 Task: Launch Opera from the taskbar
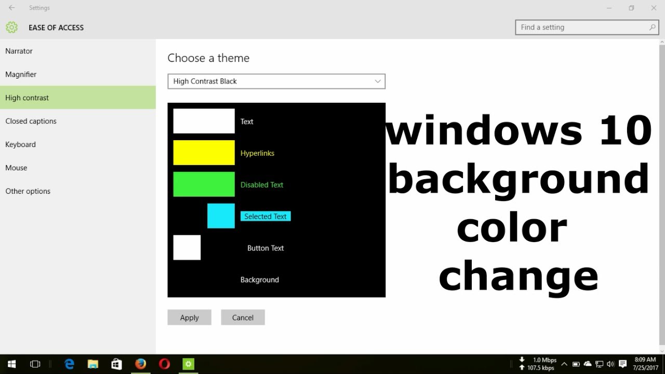pyautogui.click(x=164, y=364)
